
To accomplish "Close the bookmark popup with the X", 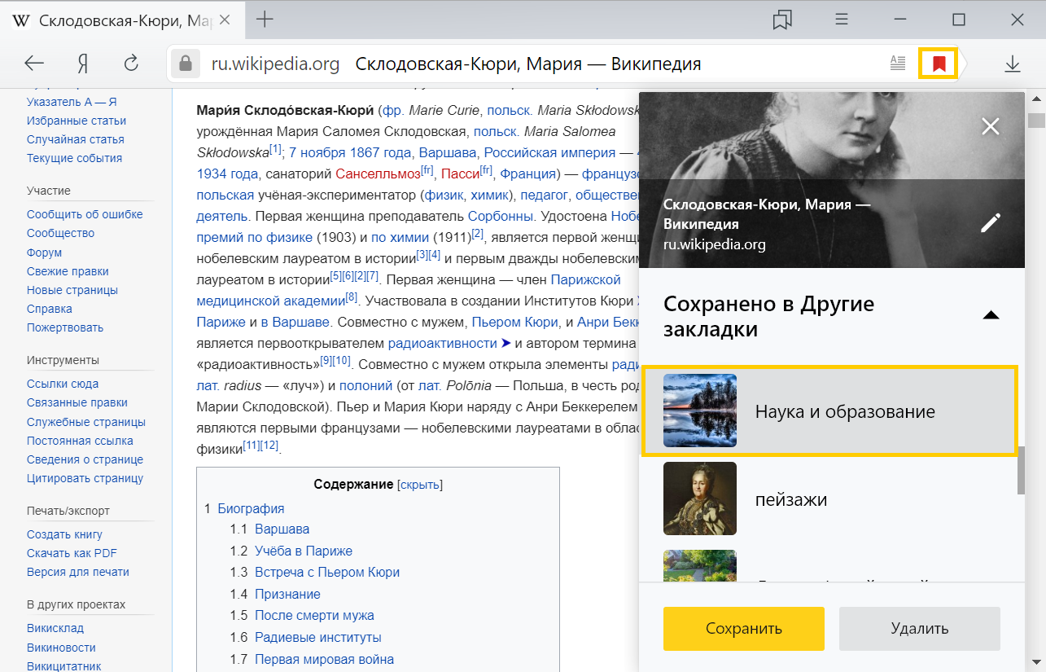I will coord(990,126).
